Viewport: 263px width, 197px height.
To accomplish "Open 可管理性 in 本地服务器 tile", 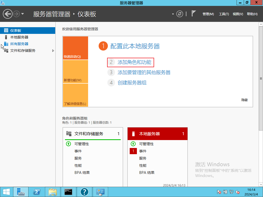I will [146, 144].
